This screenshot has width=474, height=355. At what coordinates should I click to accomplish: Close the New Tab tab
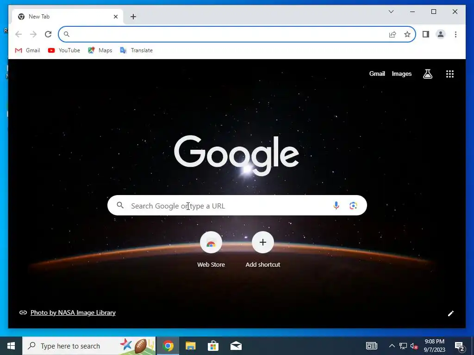tap(115, 17)
